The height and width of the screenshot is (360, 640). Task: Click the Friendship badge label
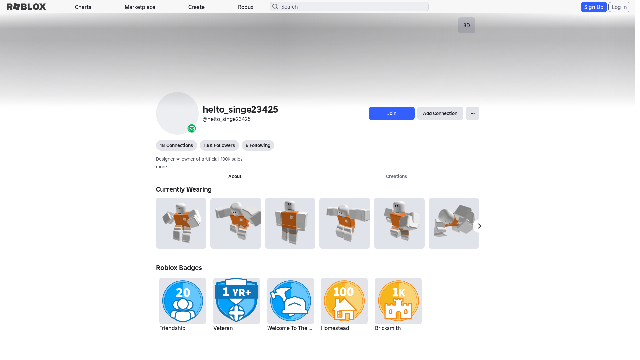point(172,328)
